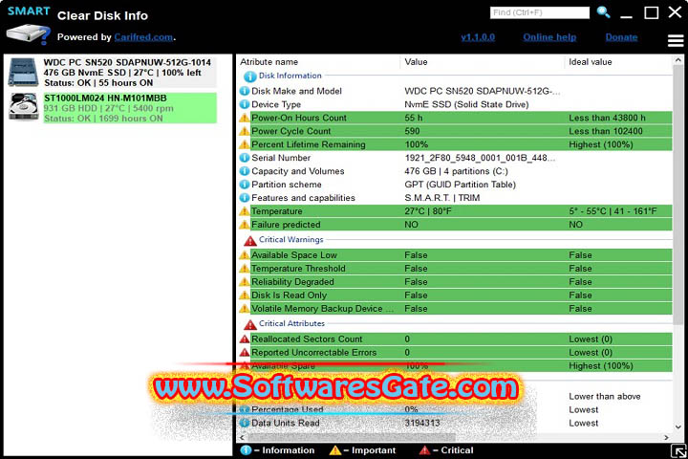Screen dimensions: 688x459
Task: Select Reported Uncorrectable Errors row label
Action: coord(313,353)
